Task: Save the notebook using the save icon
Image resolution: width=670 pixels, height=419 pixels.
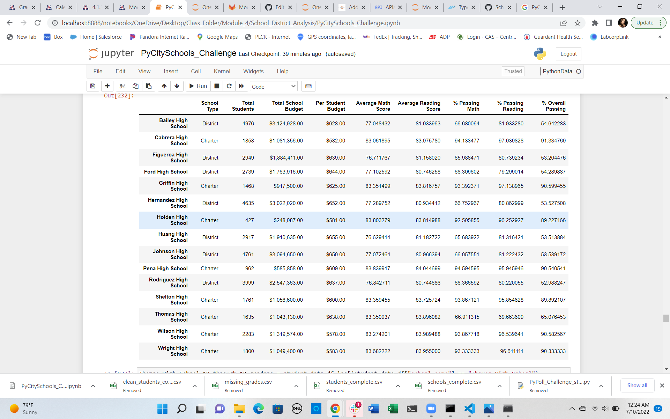Action: pos(93,86)
